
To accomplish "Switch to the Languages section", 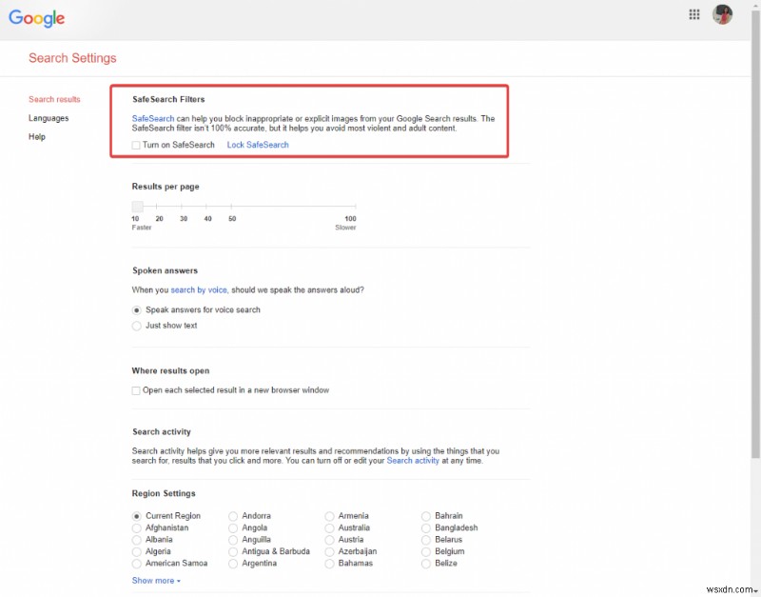I will click(x=48, y=118).
